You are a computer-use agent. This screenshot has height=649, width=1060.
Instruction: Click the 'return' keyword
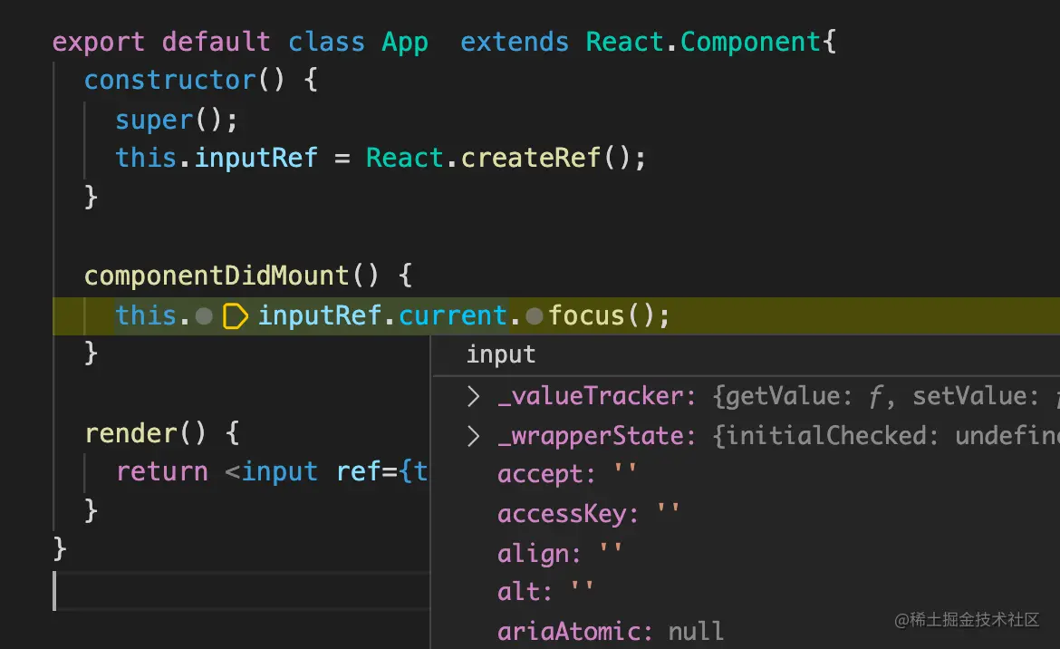click(x=162, y=472)
